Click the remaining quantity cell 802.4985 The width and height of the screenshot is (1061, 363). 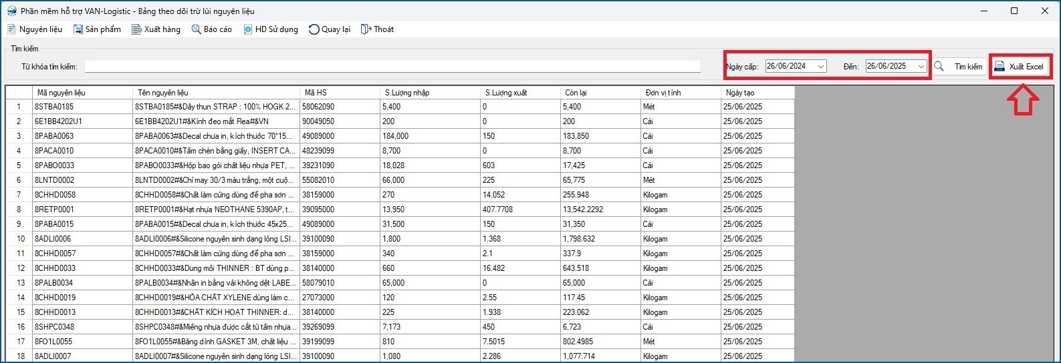click(601, 342)
